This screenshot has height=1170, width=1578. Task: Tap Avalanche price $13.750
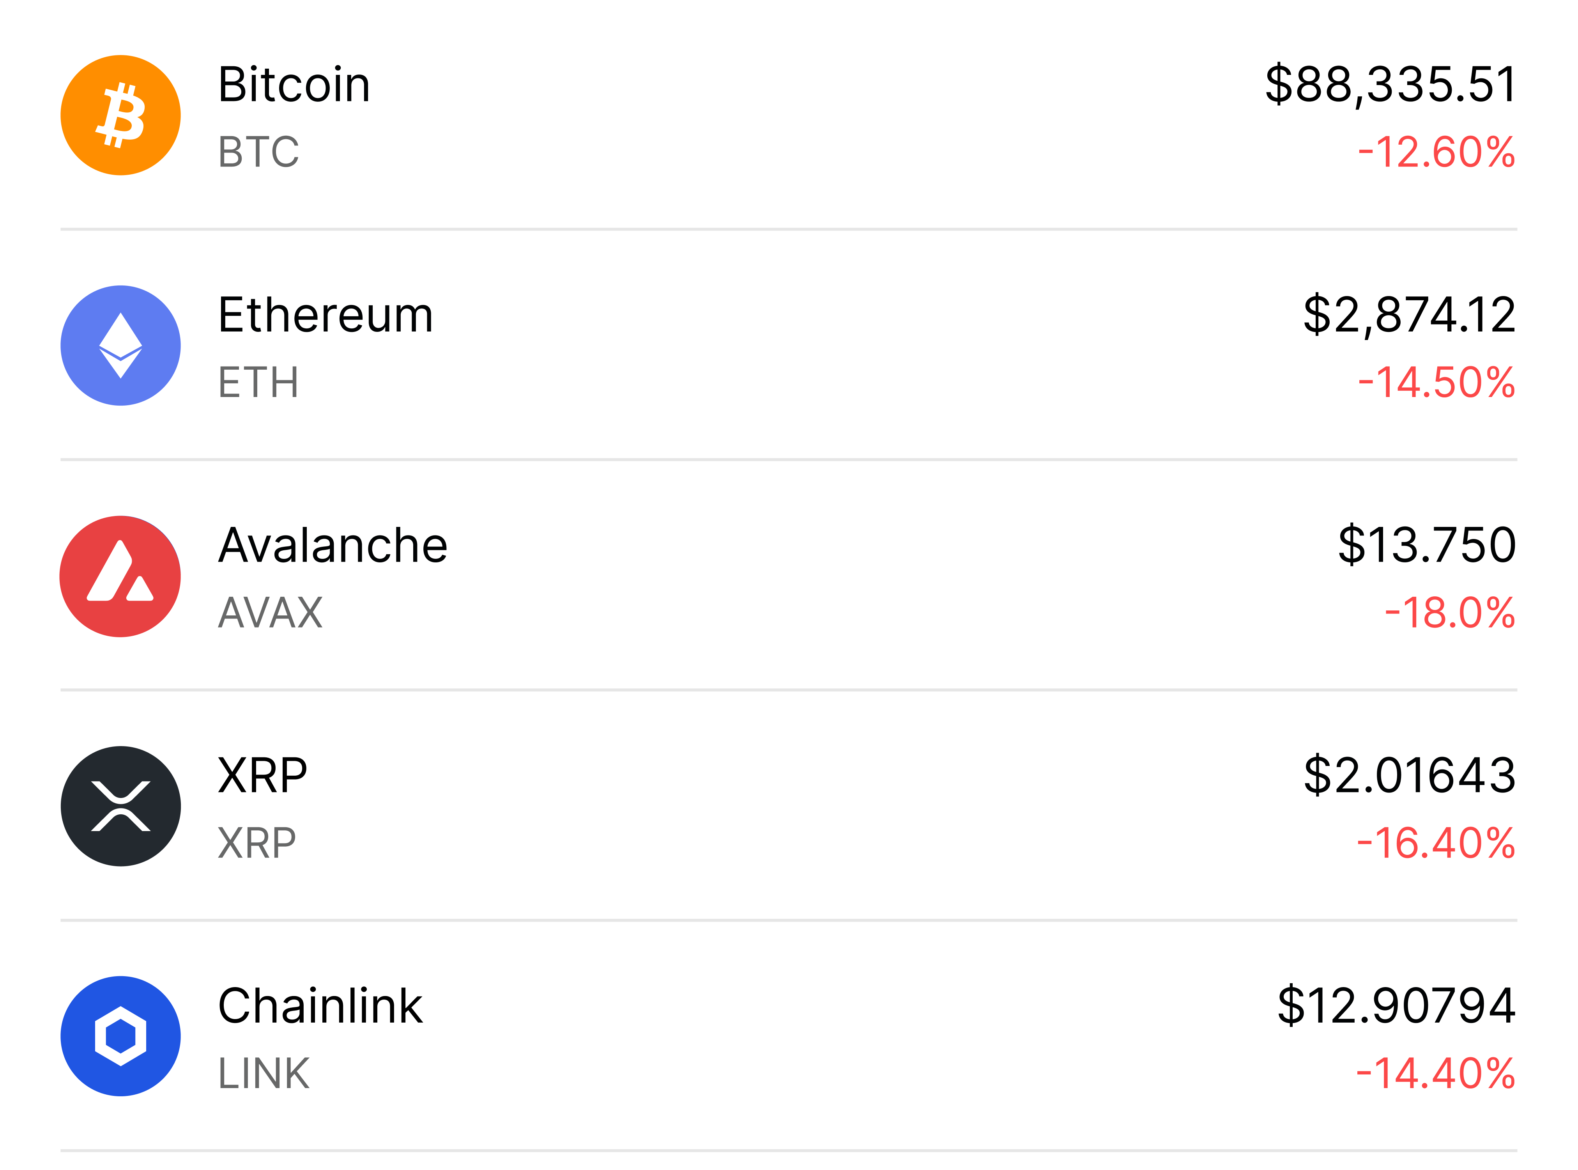tap(1426, 545)
